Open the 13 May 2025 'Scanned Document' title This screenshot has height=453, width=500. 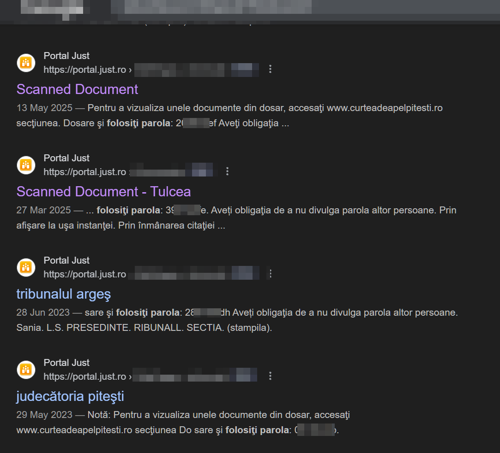tap(77, 89)
